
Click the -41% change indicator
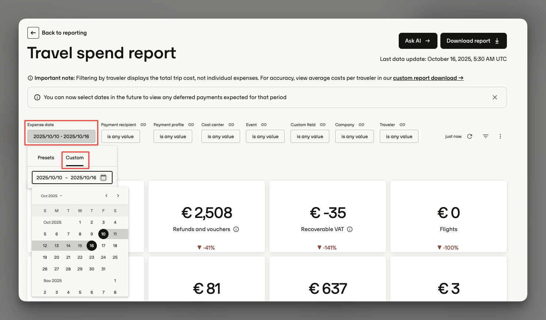tap(206, 247)
